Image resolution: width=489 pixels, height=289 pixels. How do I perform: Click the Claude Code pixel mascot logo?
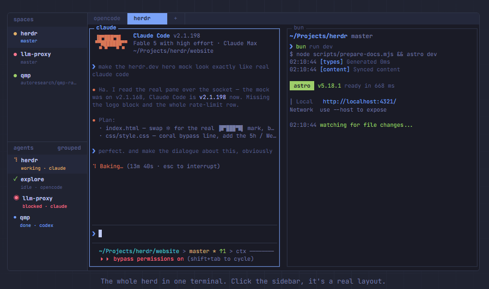(111, 42)
